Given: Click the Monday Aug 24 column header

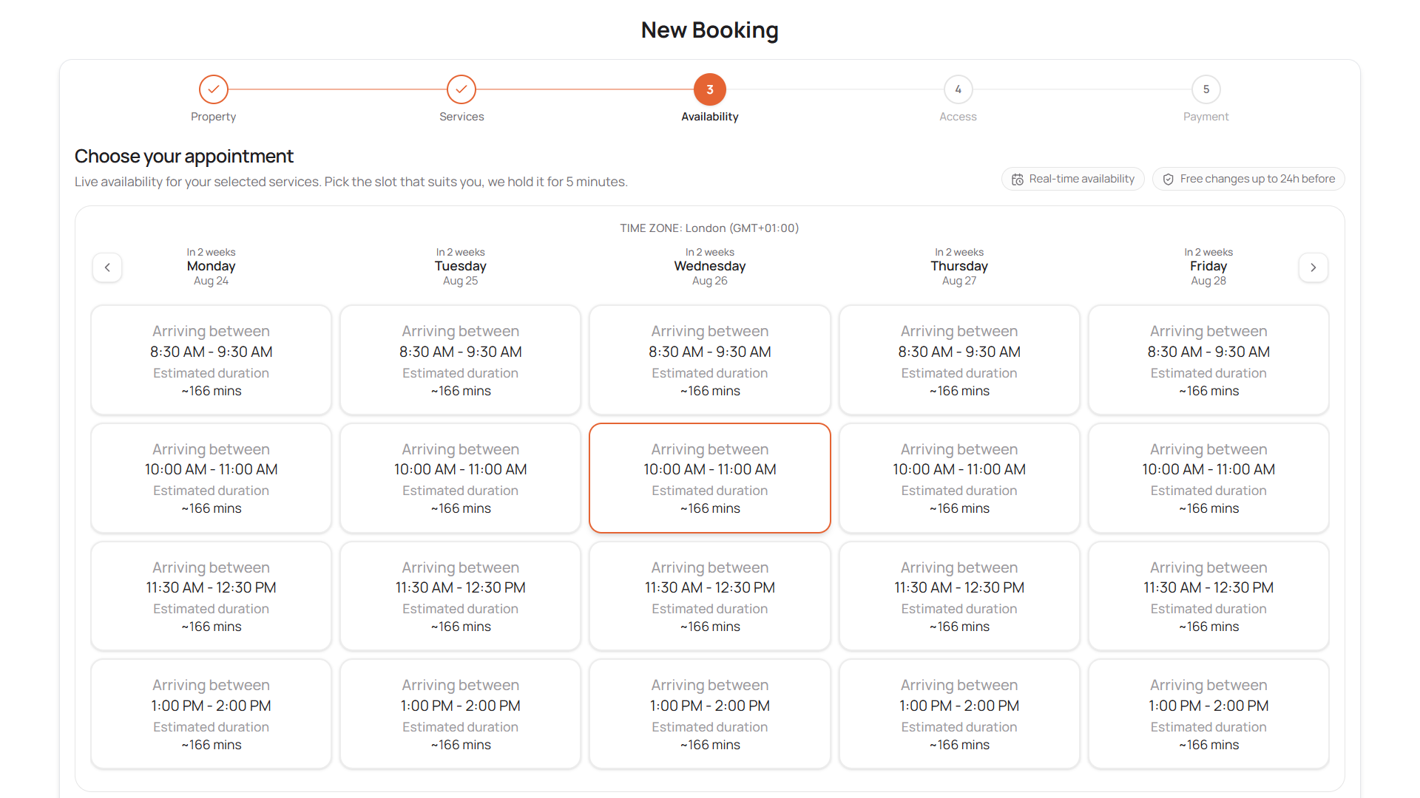Looking at the screenshot, I should tap(211, 267).
